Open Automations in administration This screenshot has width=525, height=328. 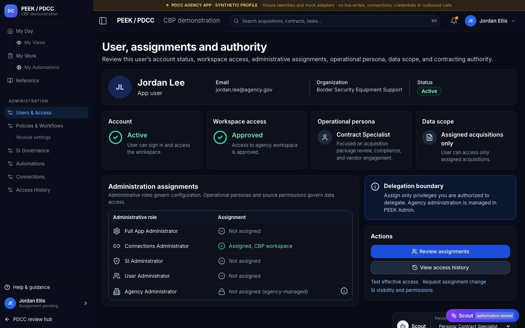(46, 164)
